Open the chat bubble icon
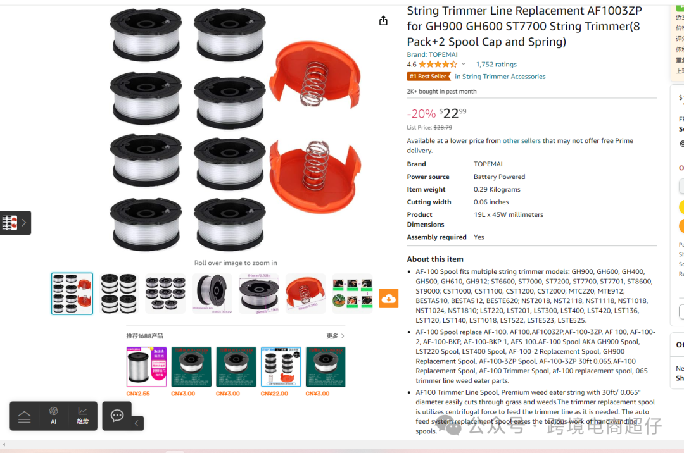 (117, 416)
